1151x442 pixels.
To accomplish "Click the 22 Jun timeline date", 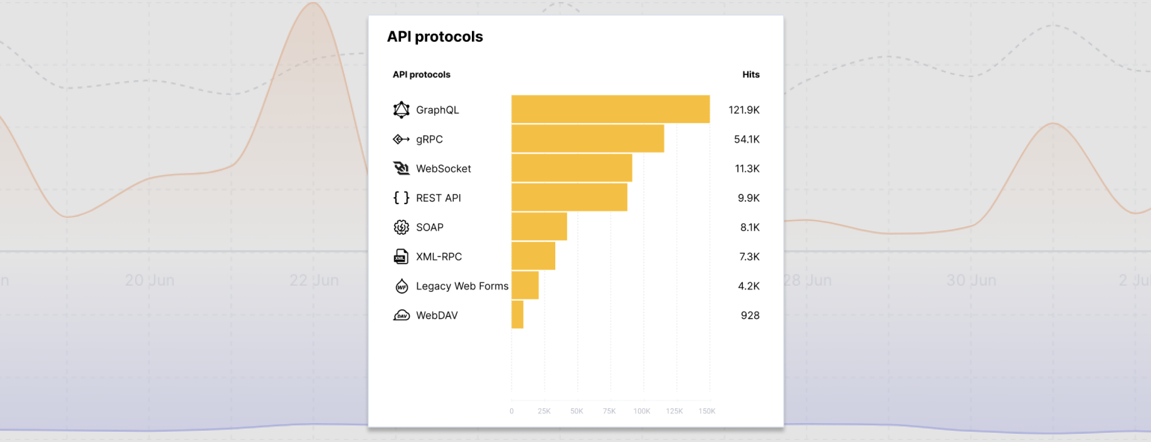I will 314,281.
